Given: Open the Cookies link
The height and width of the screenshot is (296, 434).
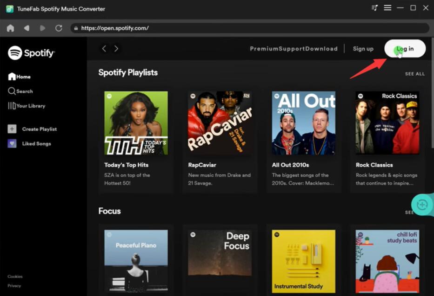Looking at the screenshot, I should coord(15,277).
